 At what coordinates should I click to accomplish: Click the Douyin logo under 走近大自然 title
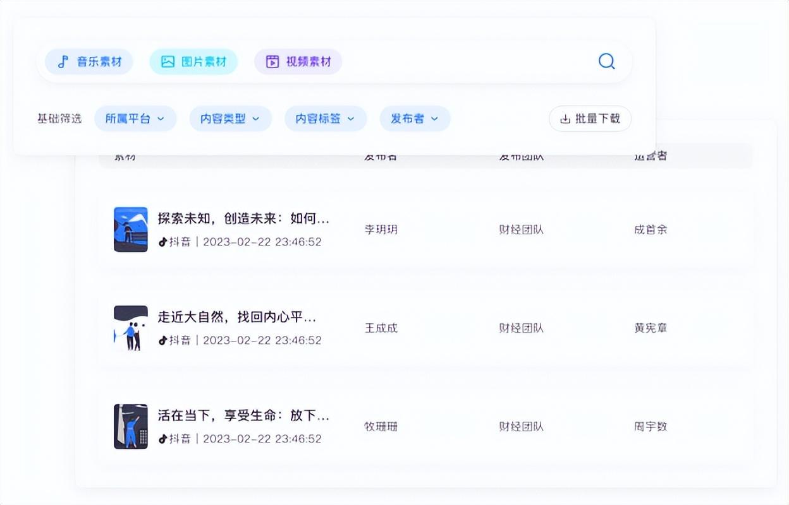[162, 340]
